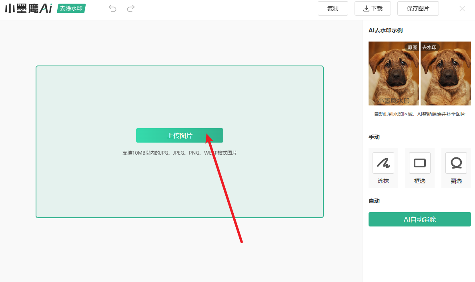475x282 pixels.
Task: Click the 小墨鹰Ai logo
Action: tap(28, 9)
